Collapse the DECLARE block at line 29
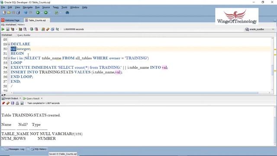The height and width of the screenshot is (156, 277). coord(9,44)
